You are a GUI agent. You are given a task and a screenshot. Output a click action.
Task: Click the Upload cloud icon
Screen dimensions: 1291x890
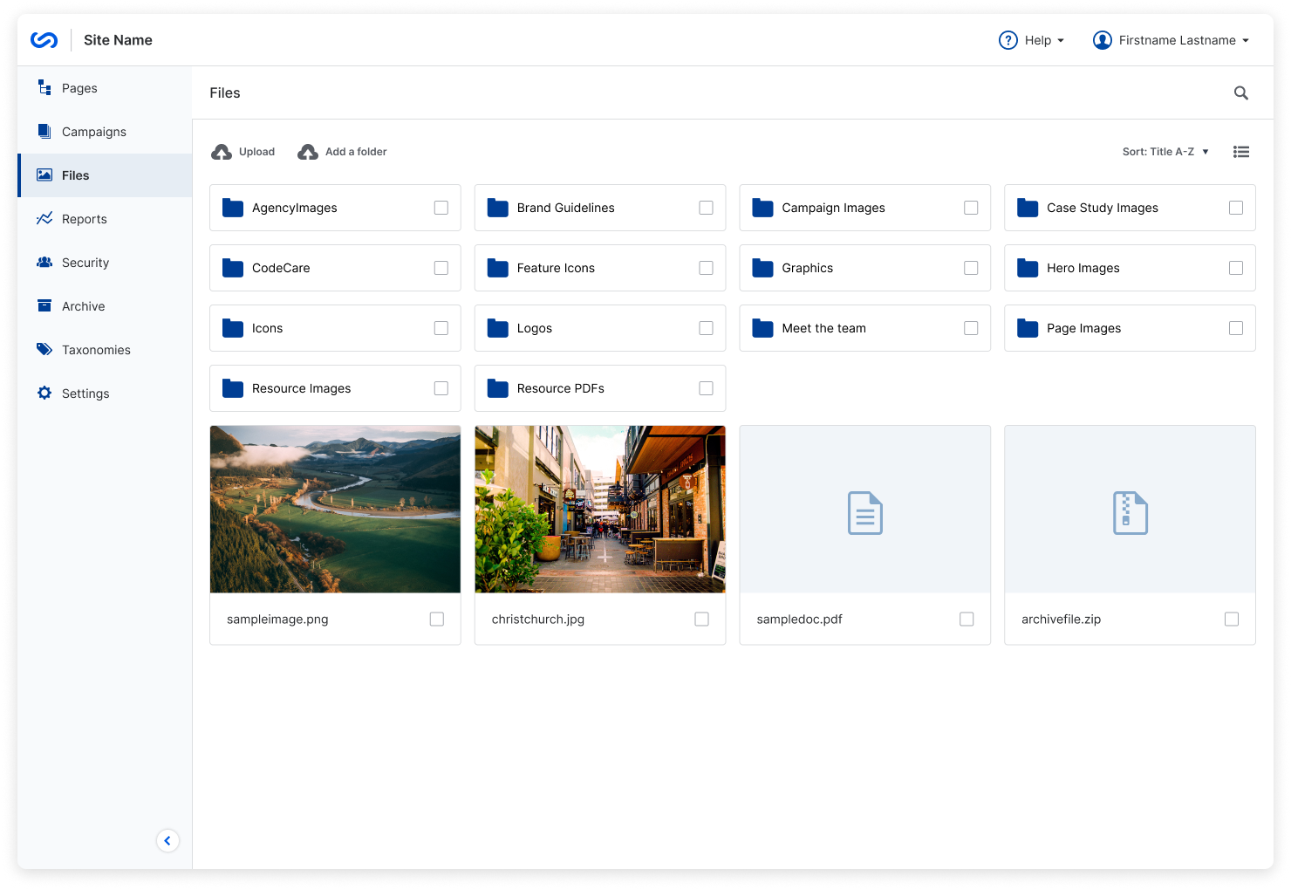click(x=222, y=152)
